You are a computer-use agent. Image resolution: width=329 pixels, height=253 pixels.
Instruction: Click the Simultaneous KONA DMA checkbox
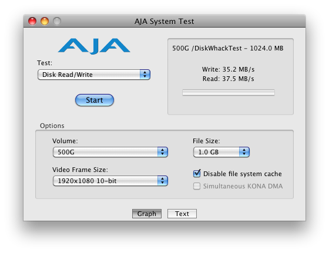coord(197,186)
